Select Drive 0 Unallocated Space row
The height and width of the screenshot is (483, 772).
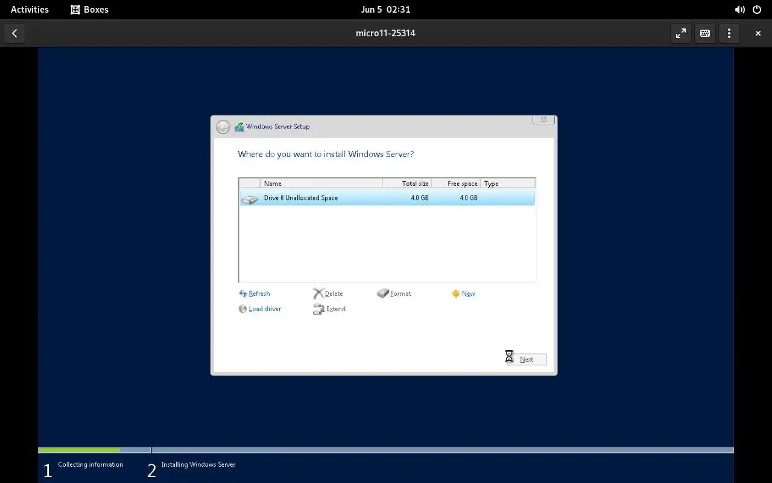[387, 198]
